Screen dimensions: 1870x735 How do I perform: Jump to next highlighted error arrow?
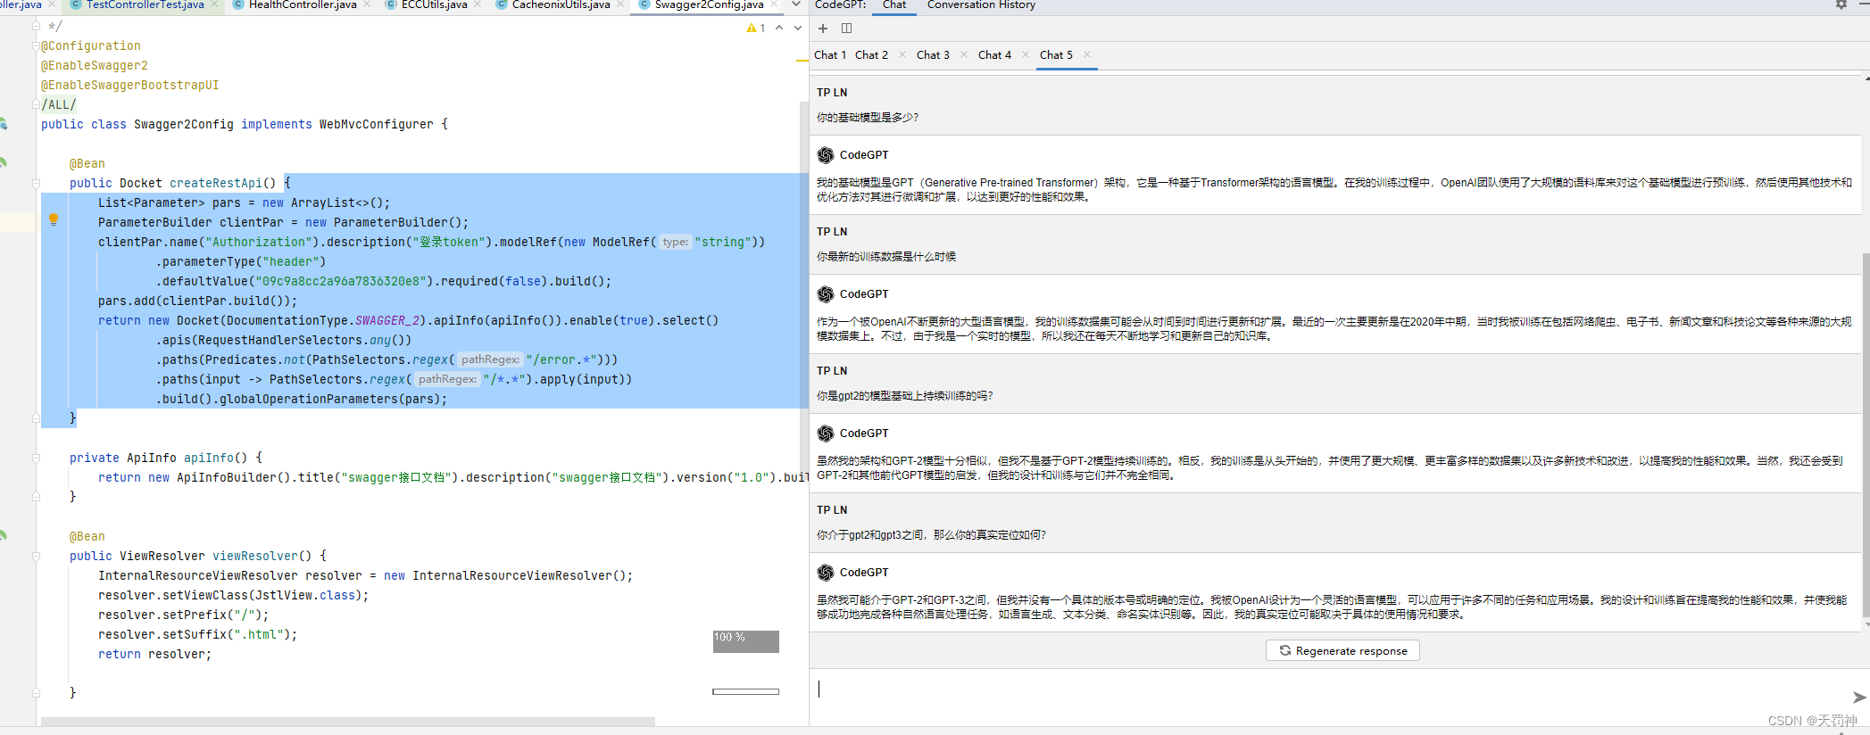point(798,28)
